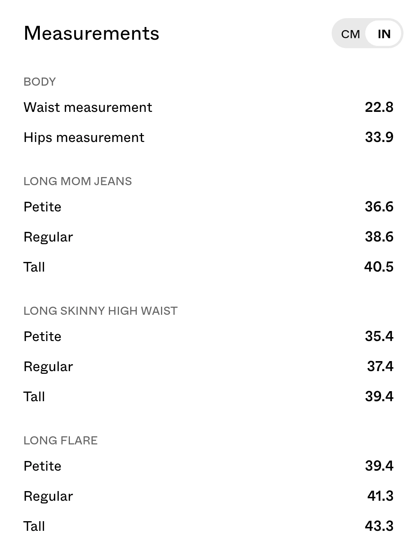
Task: Click the LONG MOM JEANS section label
Action: 78,181
